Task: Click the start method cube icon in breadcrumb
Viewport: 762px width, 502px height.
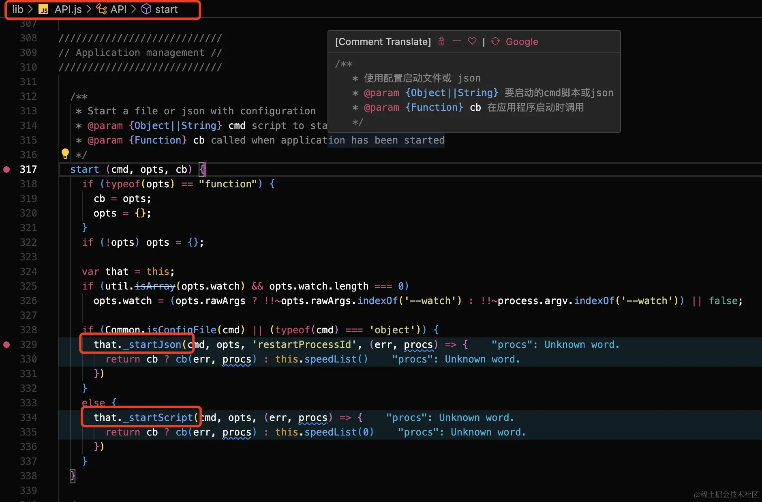Action: 146,9
